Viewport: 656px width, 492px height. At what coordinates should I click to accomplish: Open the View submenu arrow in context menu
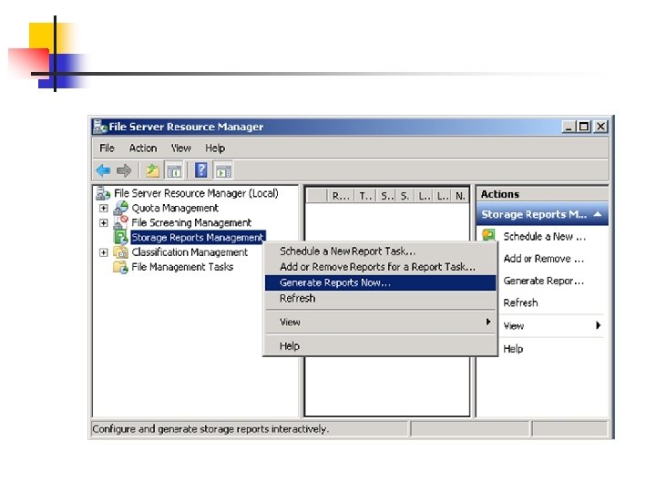[487, 322]
